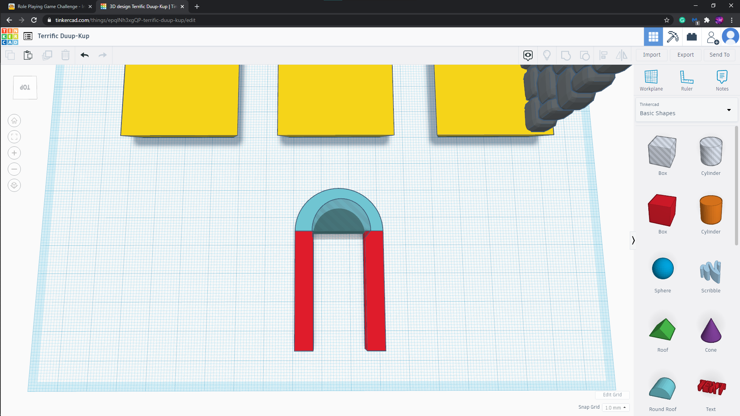Open the Basic Shapes category dropdown

coord(686,110)
